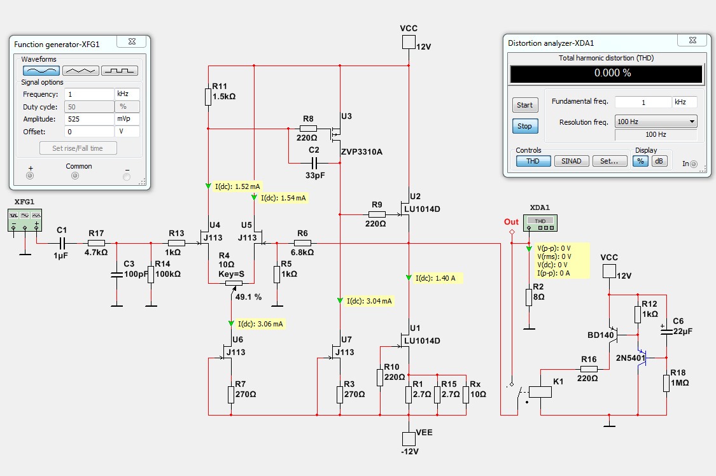
Task: Open the Amplitude unit mVp selector
Action: [x=127, y=118]
